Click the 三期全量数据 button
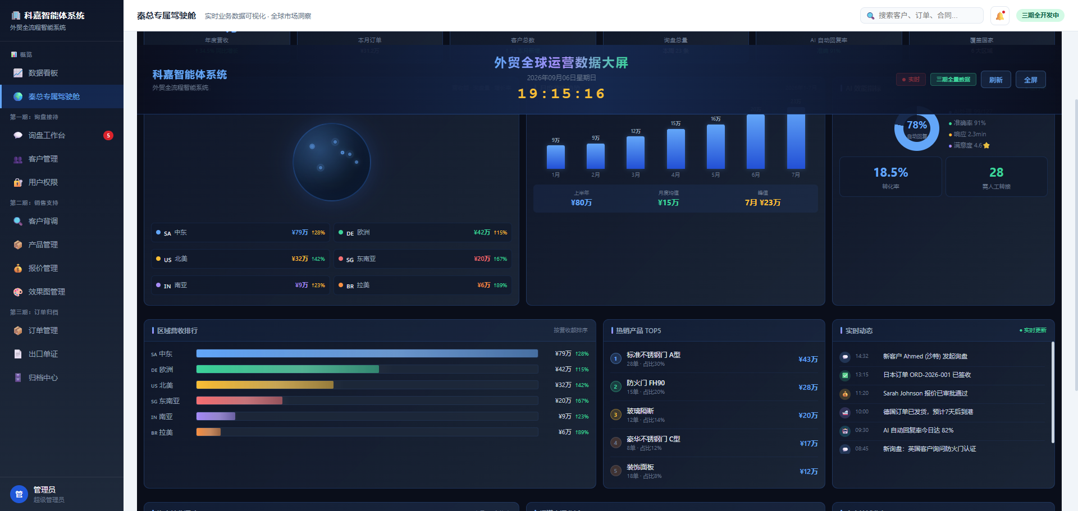Image resolution: width=1078 pixels, height=511 pixels. click(x=953, y=80)
